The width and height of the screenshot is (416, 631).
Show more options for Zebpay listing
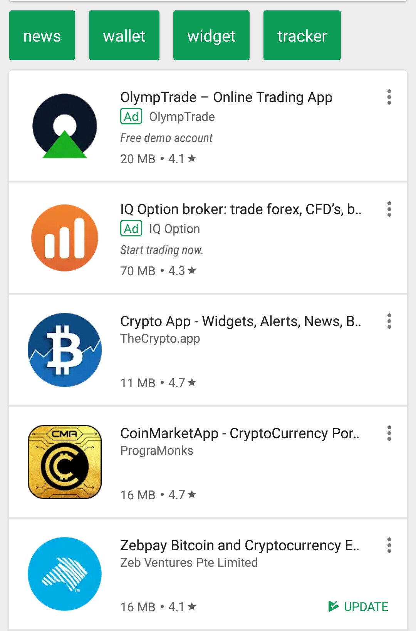389,545
